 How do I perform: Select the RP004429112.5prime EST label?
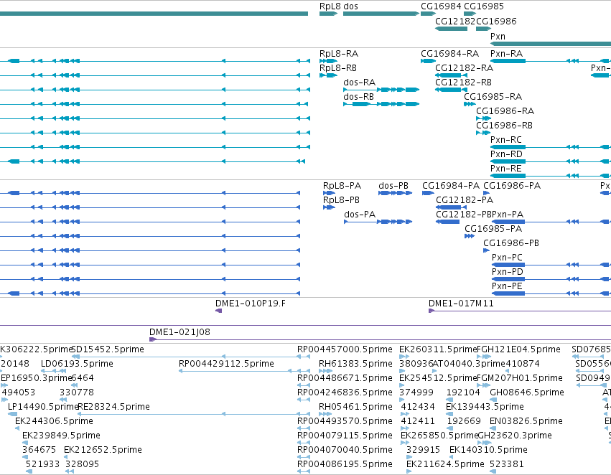226,364
